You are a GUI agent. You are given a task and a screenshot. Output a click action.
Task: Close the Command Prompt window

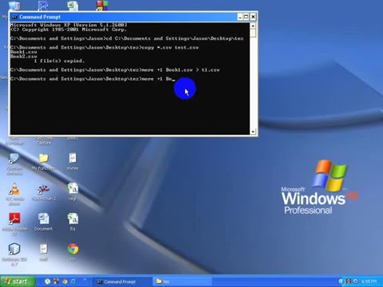(x=254, y=17)
